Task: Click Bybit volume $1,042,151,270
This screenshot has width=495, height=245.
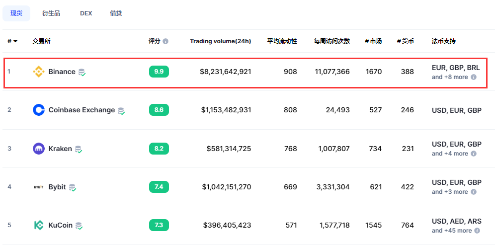Action: [x=227, y=187]
